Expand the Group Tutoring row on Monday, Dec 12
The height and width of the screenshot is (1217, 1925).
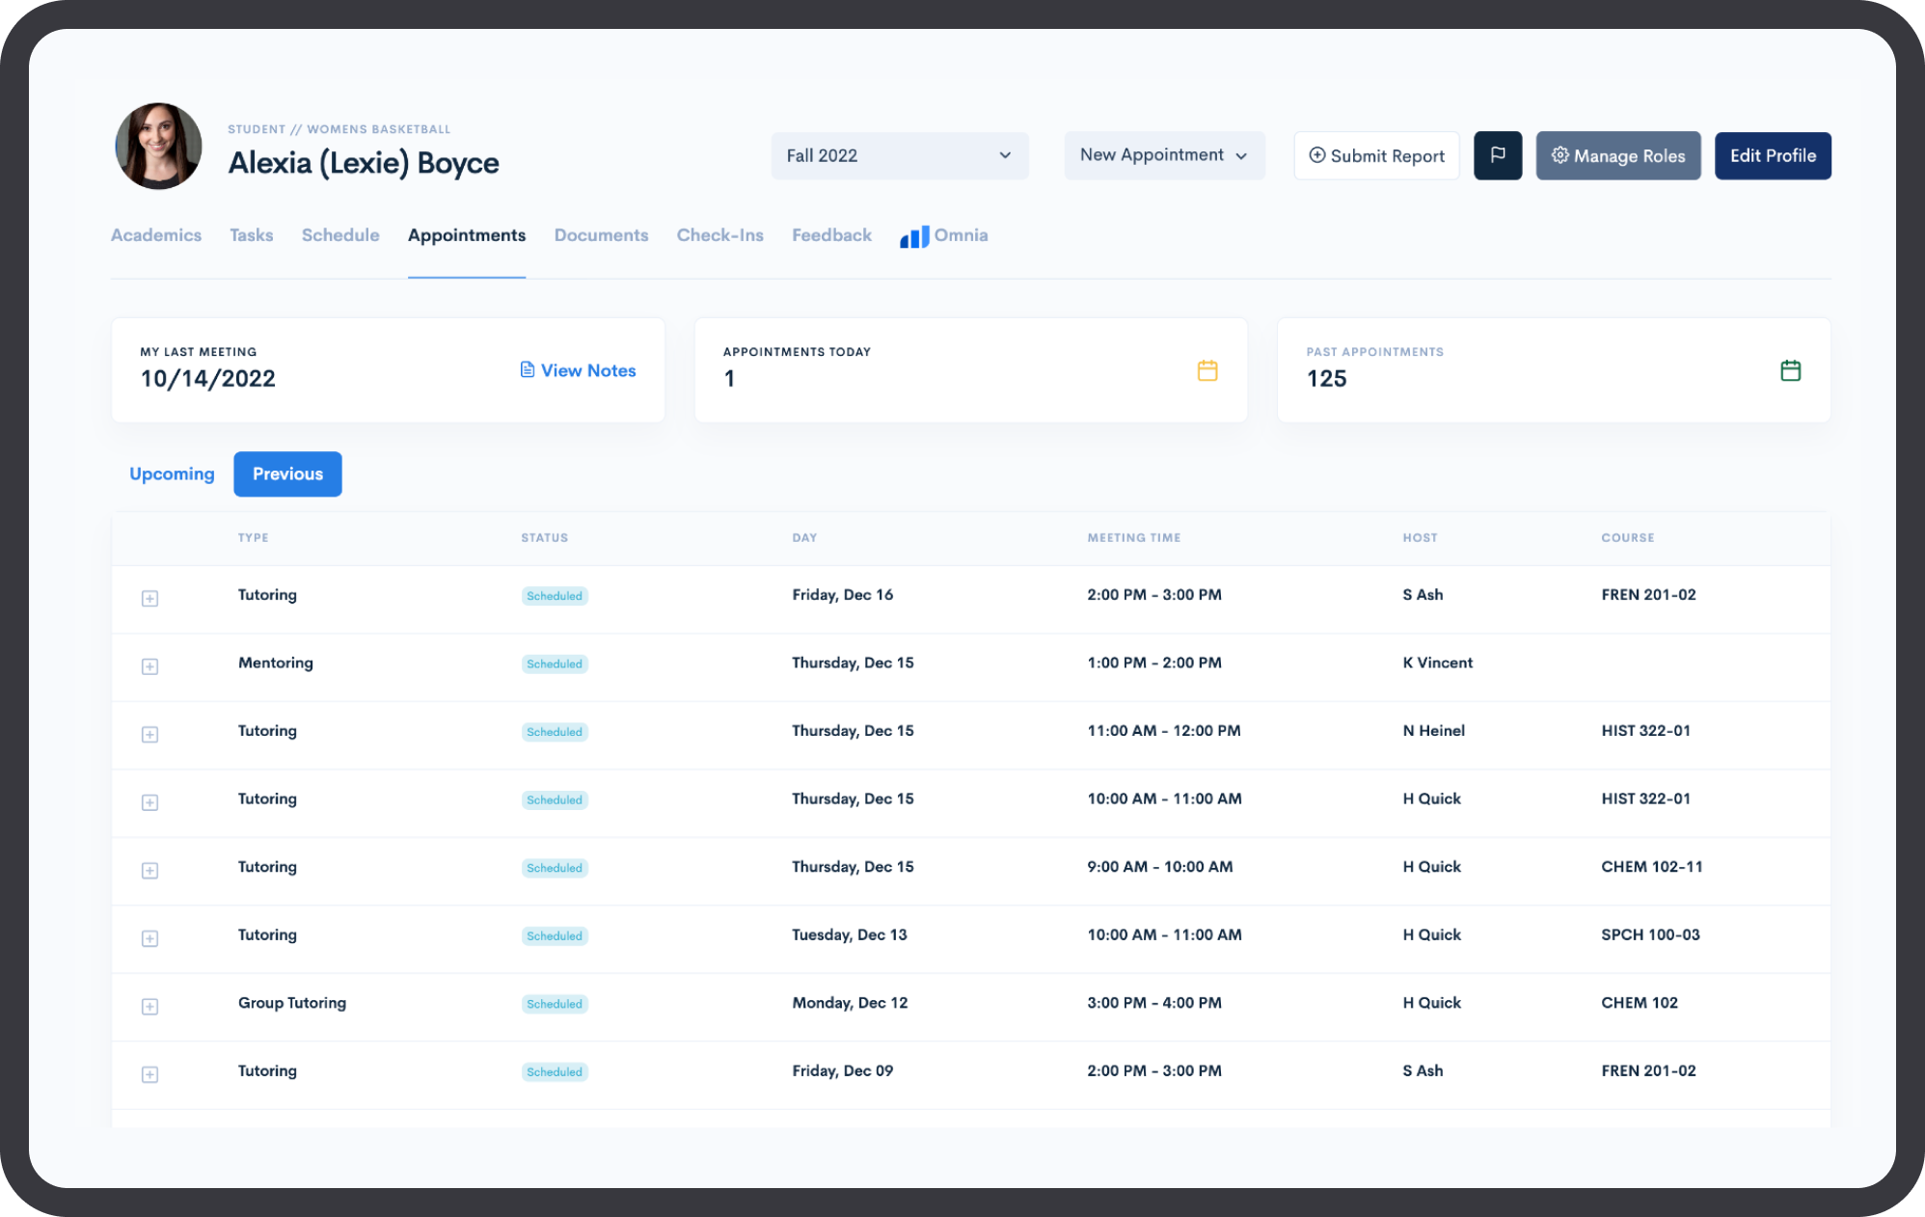pos(149,1007)
